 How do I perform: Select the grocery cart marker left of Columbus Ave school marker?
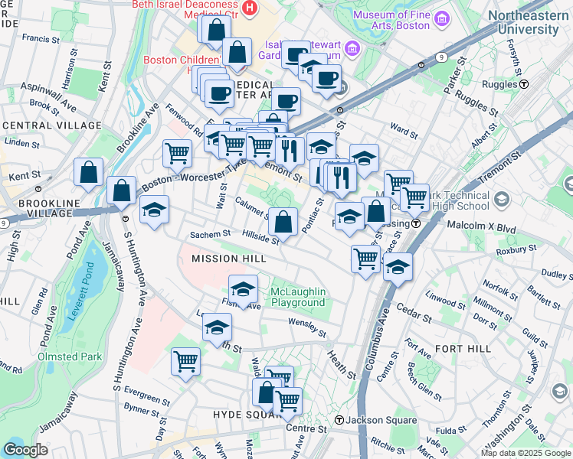click(366, 261)
